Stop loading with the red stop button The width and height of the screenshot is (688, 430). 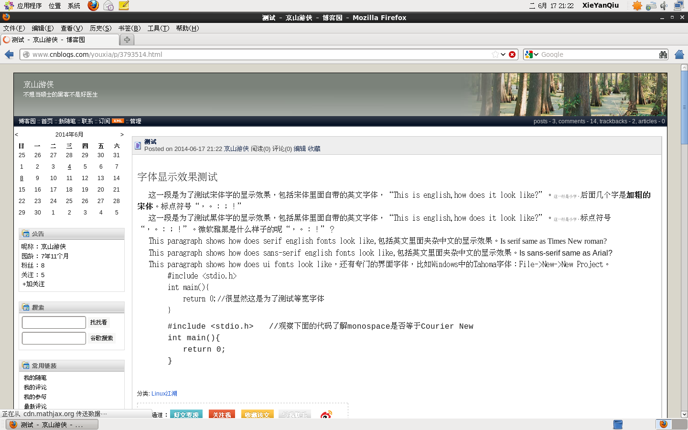pos(512,54)
